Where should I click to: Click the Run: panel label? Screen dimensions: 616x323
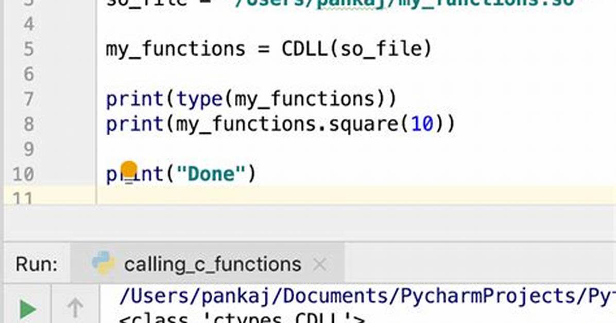(x=37, y=264)
